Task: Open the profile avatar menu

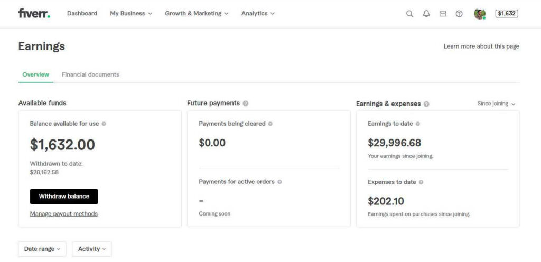Action: pyautogui.click(x=480, y=14)
